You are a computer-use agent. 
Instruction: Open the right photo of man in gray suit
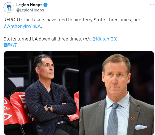pyautogui.click(x=117, y=93)
